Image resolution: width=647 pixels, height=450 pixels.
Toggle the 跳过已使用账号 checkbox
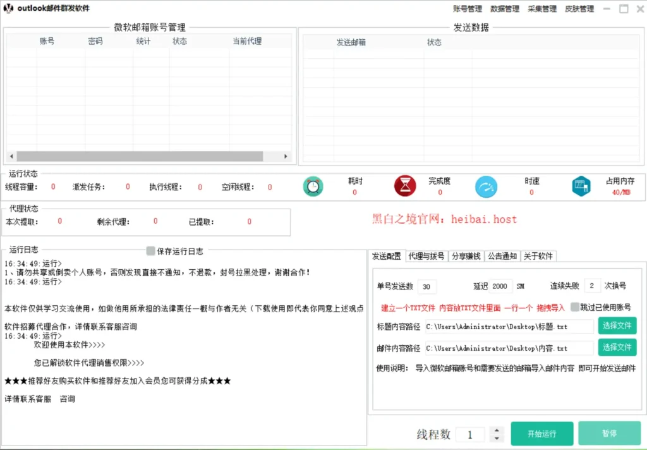575,307
